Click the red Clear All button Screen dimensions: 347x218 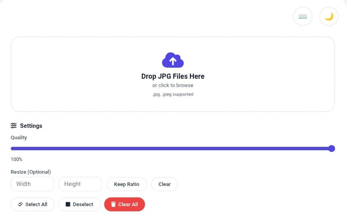pyautogui.click(x=125, y=204)
